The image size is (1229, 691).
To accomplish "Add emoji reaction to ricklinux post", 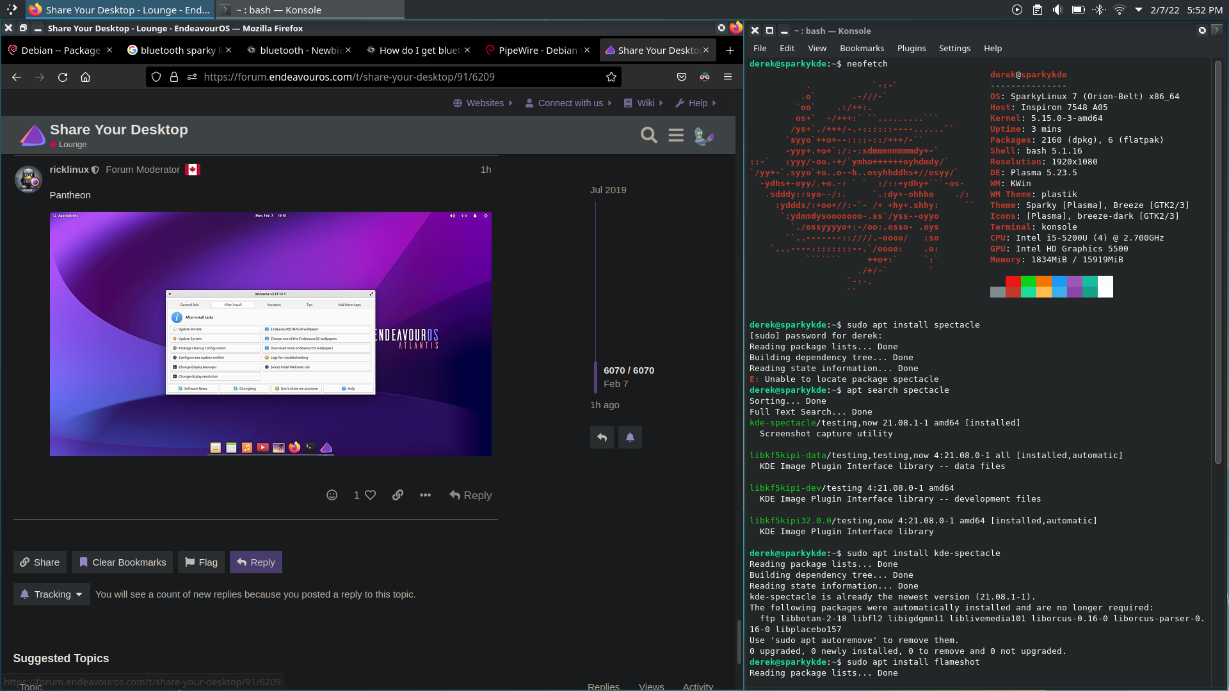I will click(332, 495).
